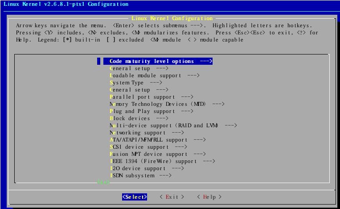Open Loadable module support submenu
Viewport: 340px width, 209px height.
tap(154, 75)
